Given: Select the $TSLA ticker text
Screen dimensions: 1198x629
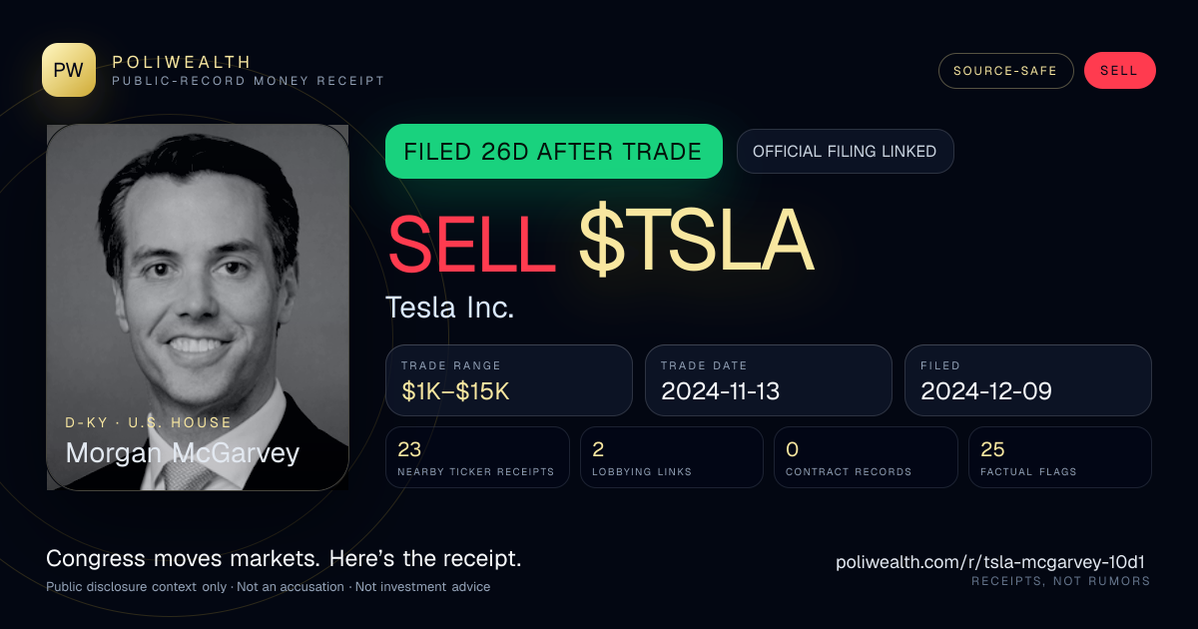Looking at the screenshot, I should click(x=696, y=242).
